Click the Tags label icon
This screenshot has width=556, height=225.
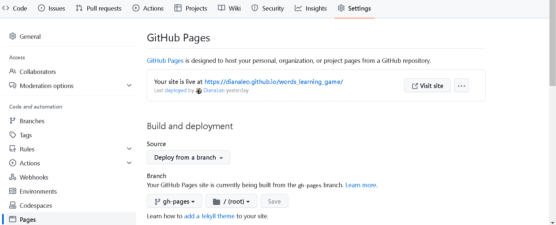tap(13, 135)
